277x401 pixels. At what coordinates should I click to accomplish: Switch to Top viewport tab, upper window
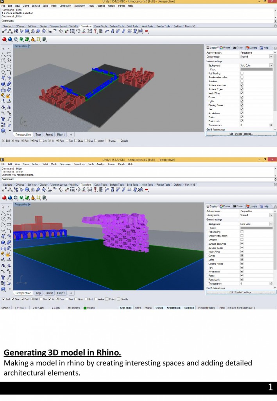pyautogui.click(x=38, y=134)
